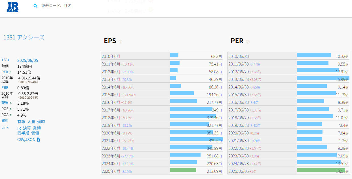Click the search magnifier icon
This screenshot has width=352, height=179.
35,6
